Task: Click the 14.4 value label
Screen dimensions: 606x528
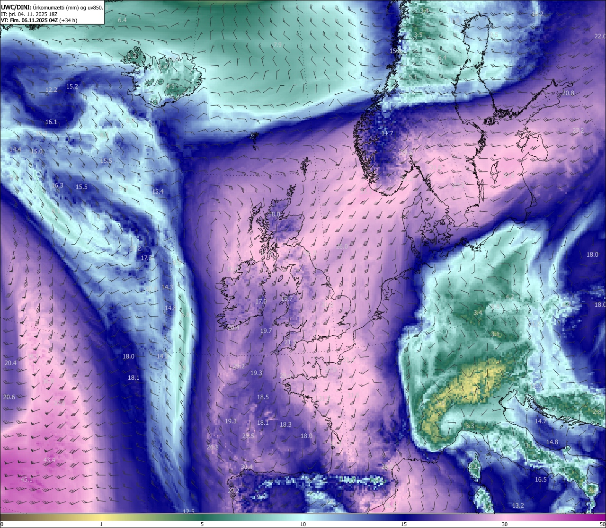Action: point(15,150)
